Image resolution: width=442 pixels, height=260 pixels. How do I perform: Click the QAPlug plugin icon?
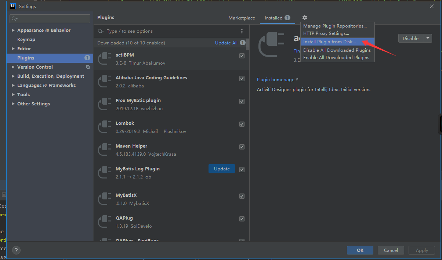tap(105, 222)
